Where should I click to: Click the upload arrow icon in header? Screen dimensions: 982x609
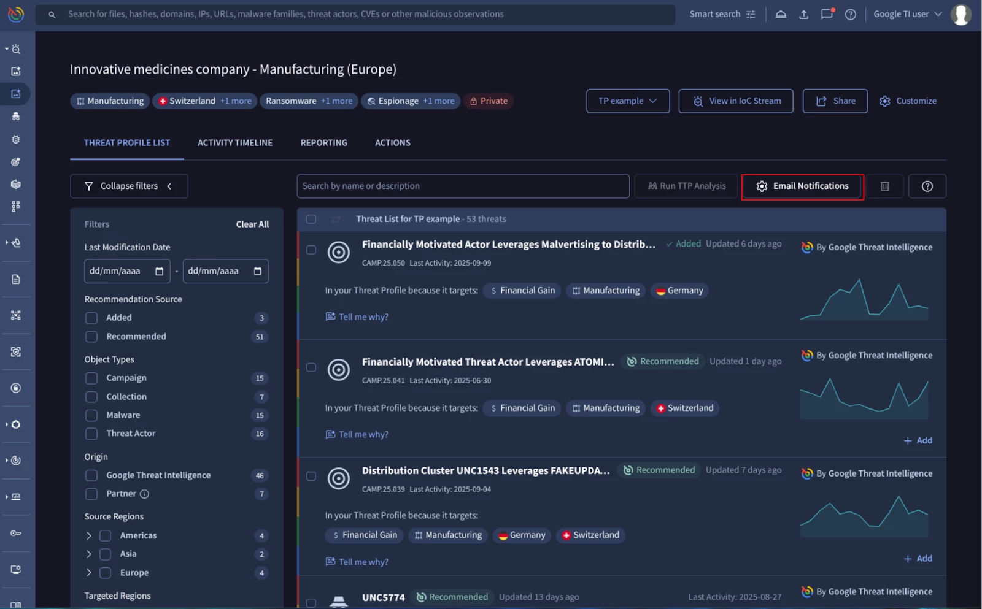pos(803,14)
